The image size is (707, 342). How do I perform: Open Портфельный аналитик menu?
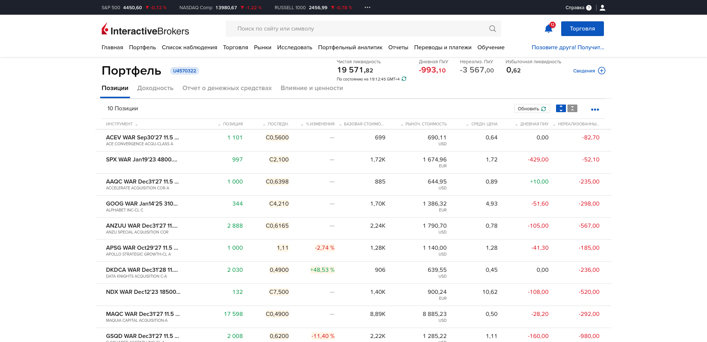pyautogui.click(x=350, y=47)
